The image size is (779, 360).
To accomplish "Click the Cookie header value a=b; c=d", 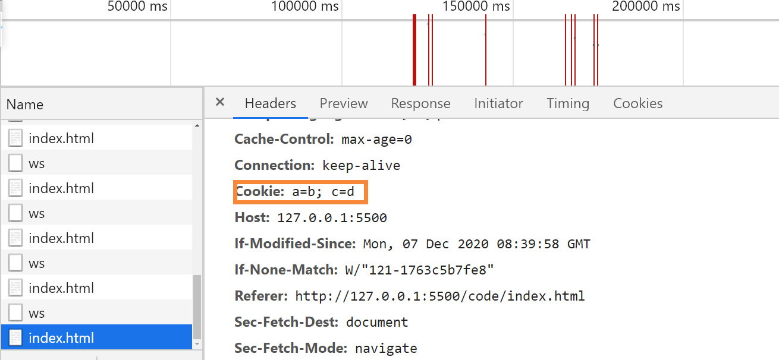I will [x=323, y=192].
